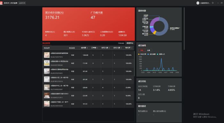The width and height of the screenshot is (224, 123).
Task: Open the settings icon beside account name
Action: pyautogui.click(x=213, y=3)
